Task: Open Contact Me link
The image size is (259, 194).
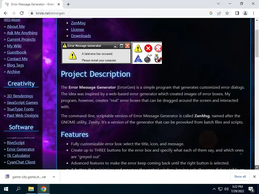Action: [17, 59]
